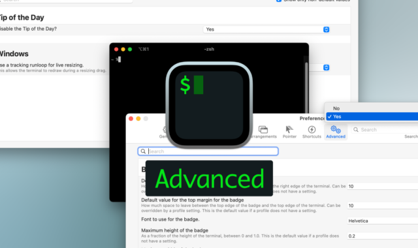Minimize the Preferences window with yellow button
The height and width of the screenshot is (248, 418).
138,119
